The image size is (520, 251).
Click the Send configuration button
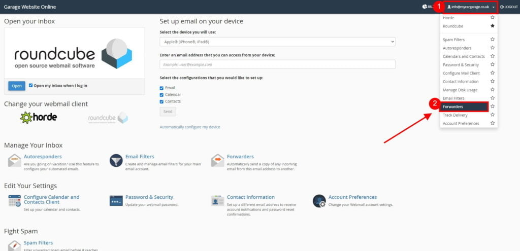coord(168,112)
